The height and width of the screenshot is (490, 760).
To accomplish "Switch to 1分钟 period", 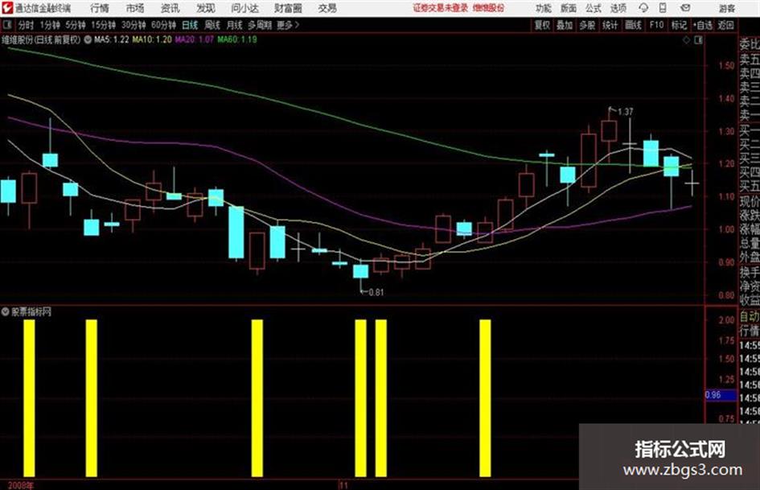I will tap(49, 25).
